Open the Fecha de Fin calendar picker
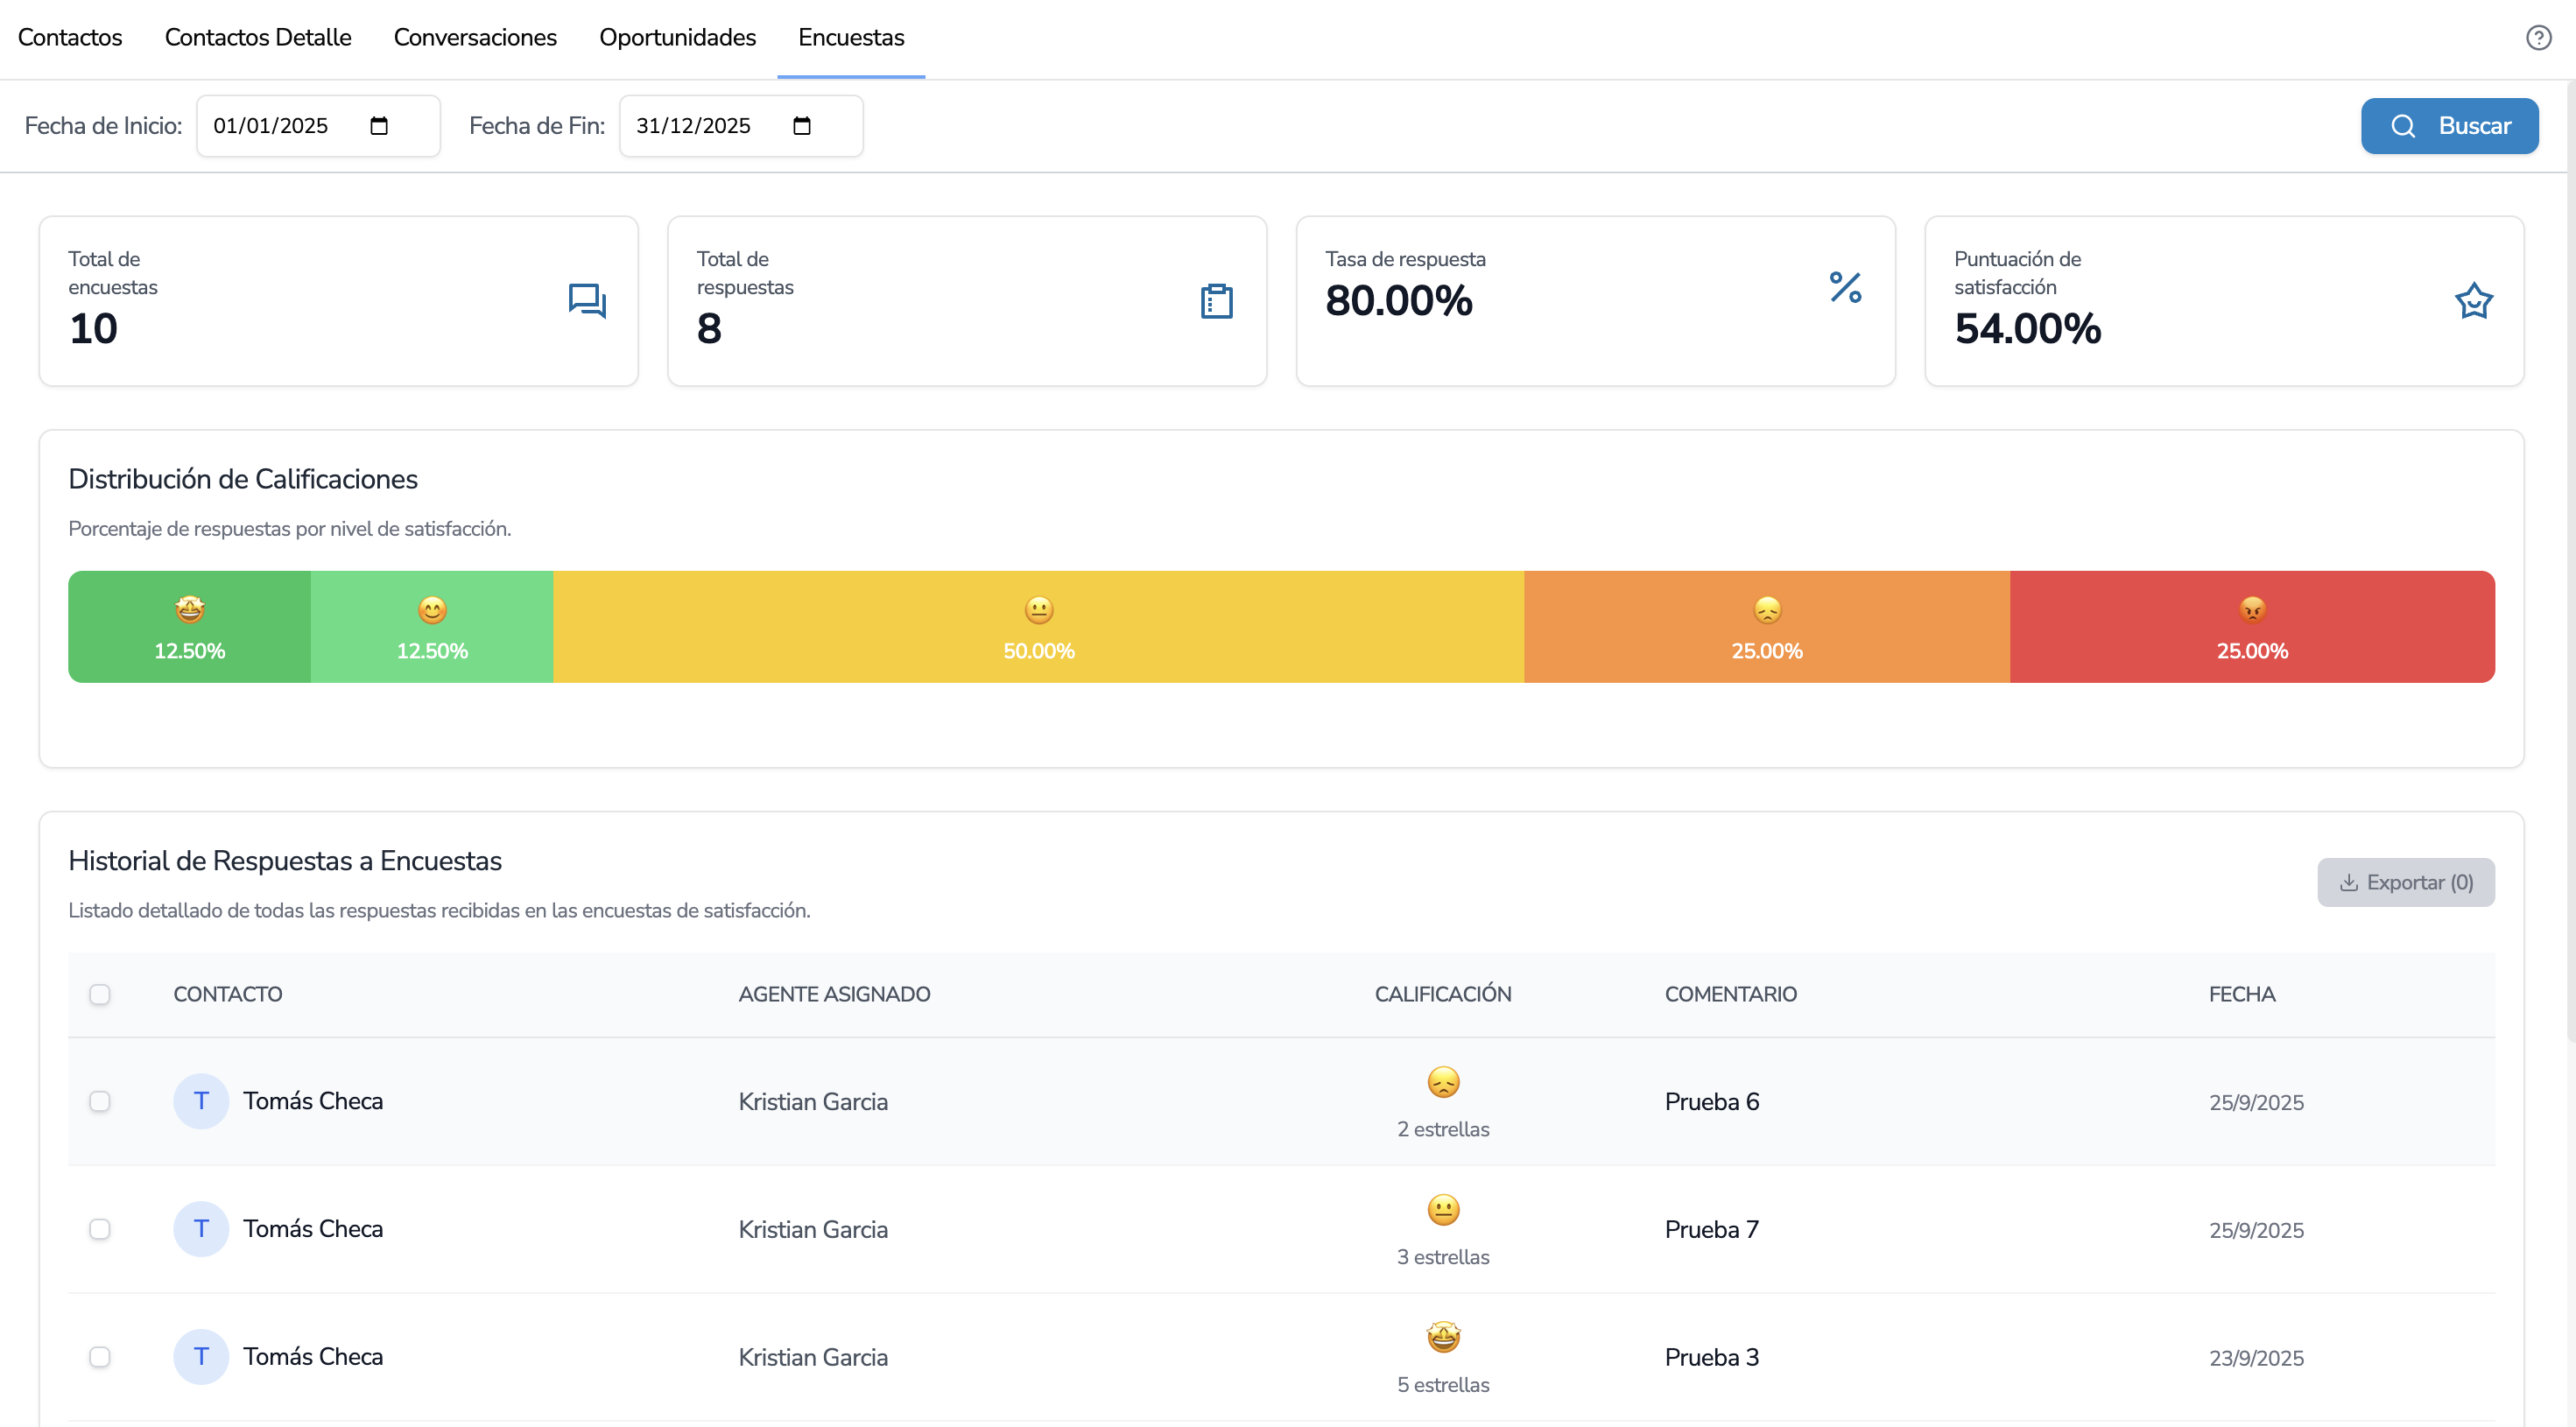2576x1427 pixels. tap(802, 126)
